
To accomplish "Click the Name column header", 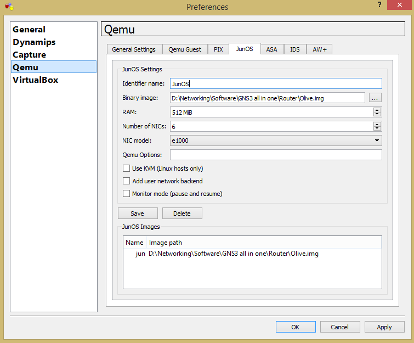I will (x=134, y=243).
